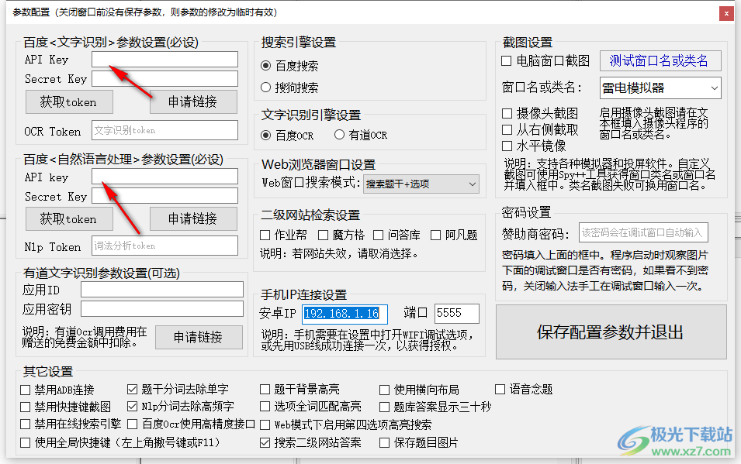The height and width of the screenshot is (464, 741).
Task: Select 百度OCR radio button
Action: (266, 135)
